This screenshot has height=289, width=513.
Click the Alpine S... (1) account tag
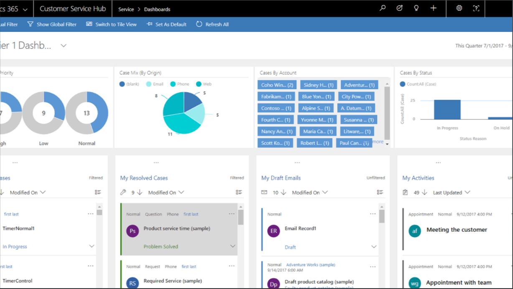tap(316, 108)
